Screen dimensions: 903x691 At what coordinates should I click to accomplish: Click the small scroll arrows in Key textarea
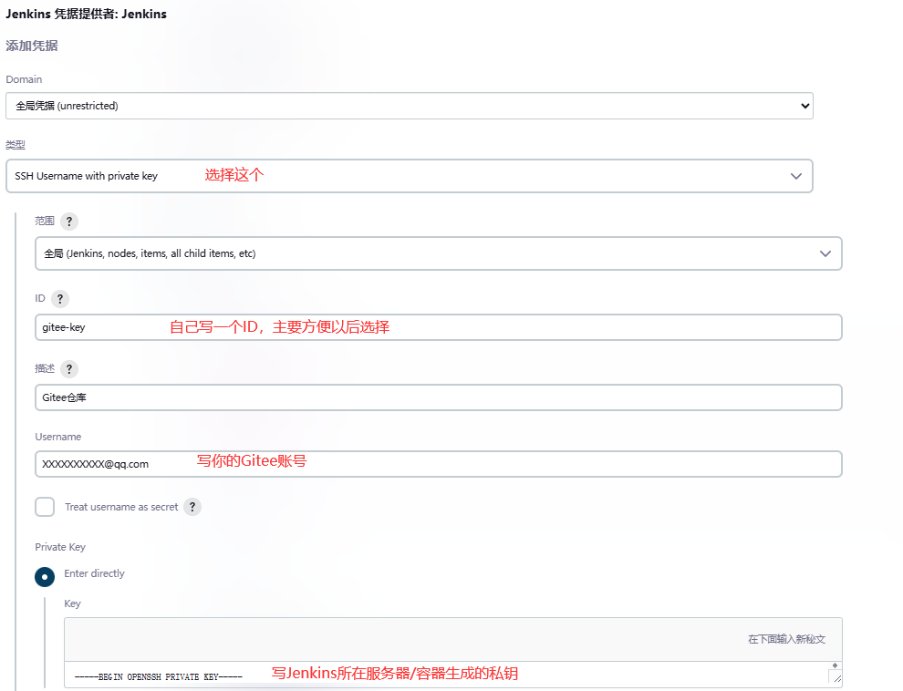coord(835,665)
